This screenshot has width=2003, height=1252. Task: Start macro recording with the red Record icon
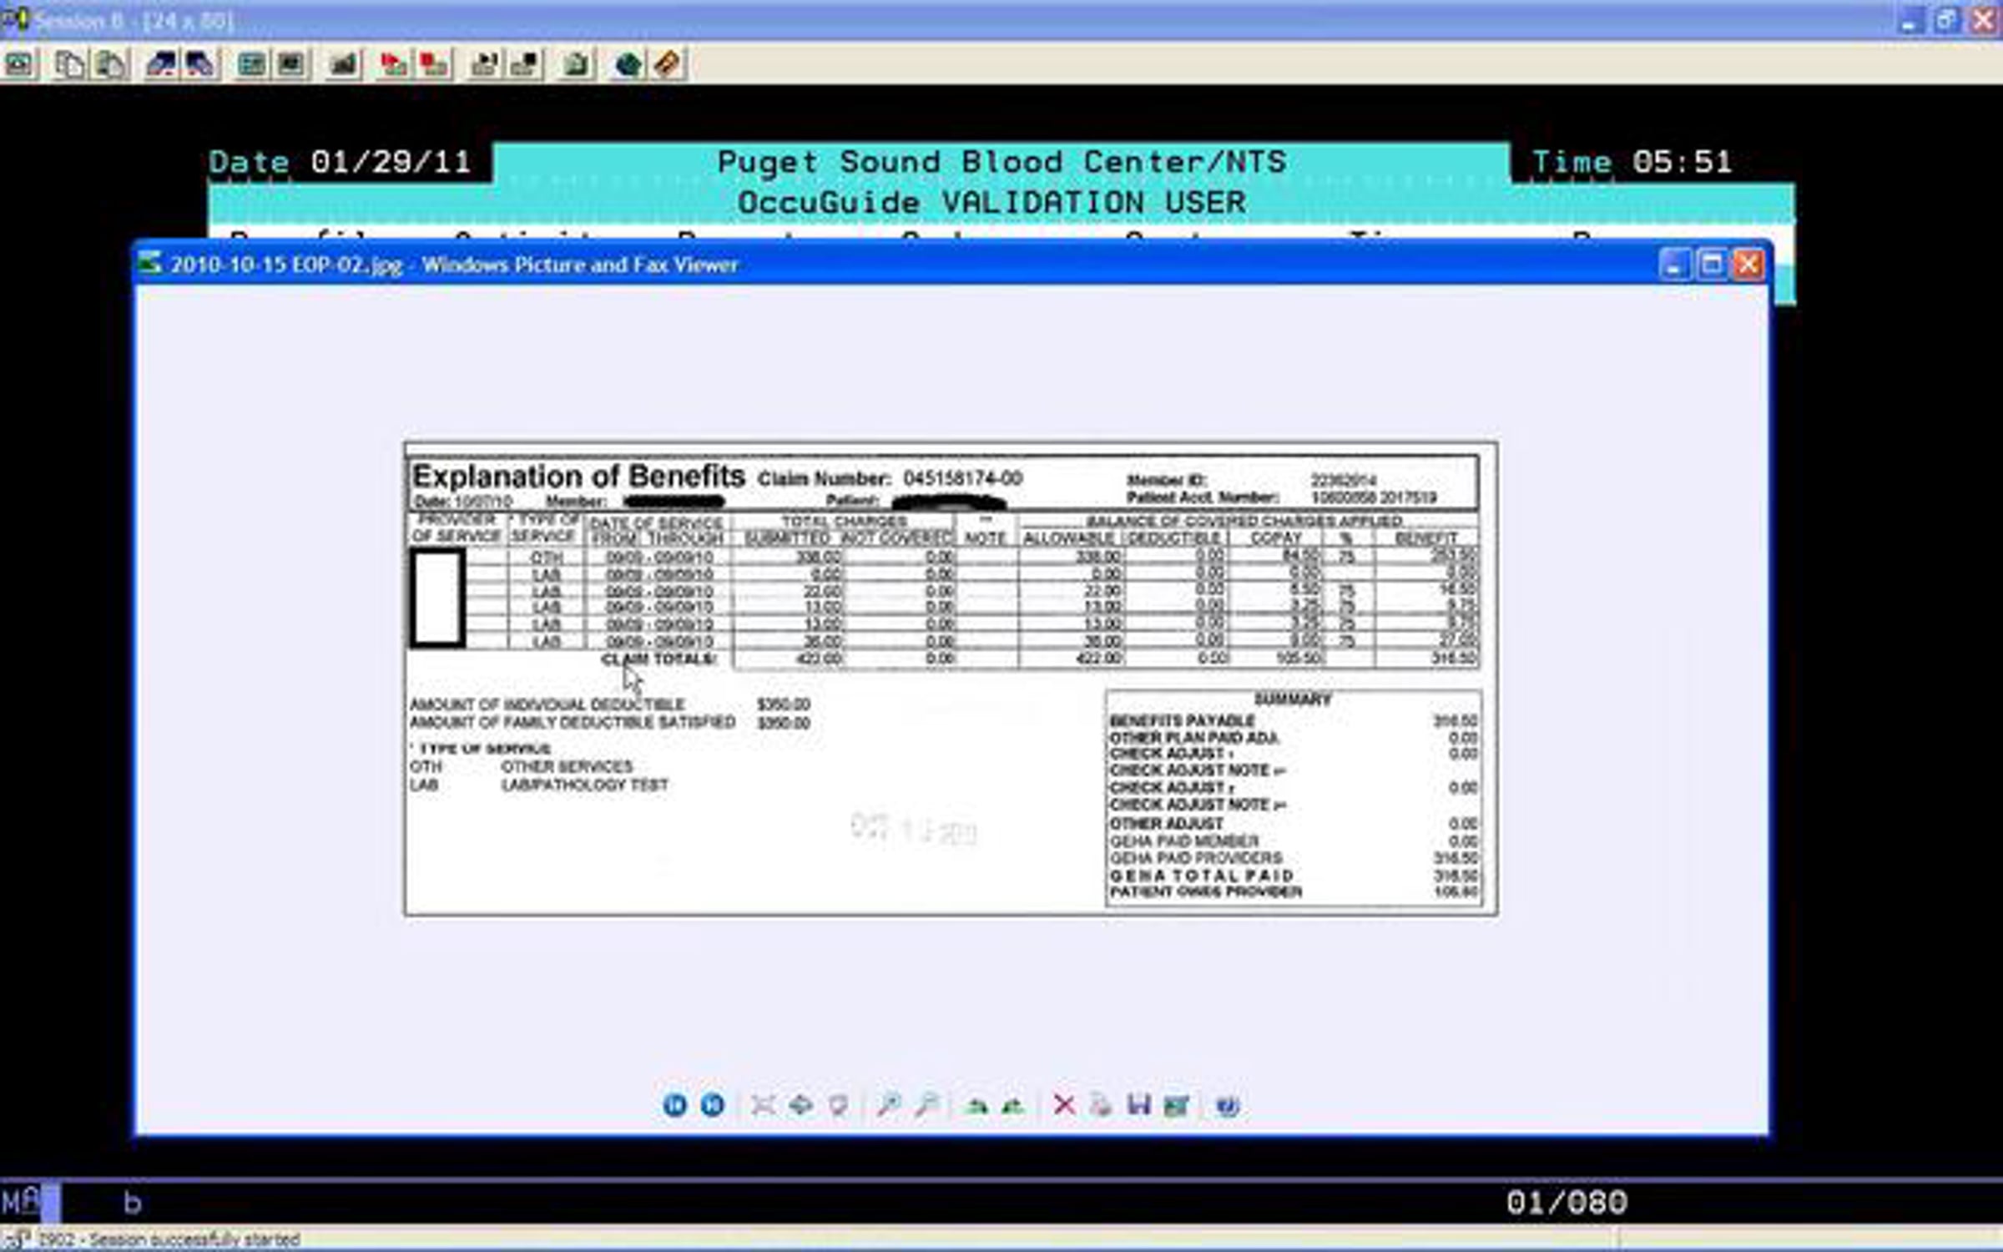tap(393, 64)
